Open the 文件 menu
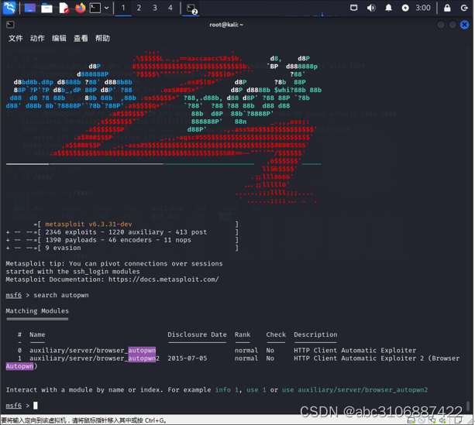Viewport: 475px width, 425px height. click(15, 38)
